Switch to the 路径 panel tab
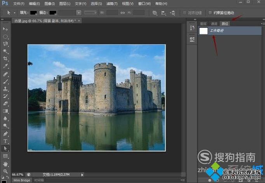 coord(225,24)
